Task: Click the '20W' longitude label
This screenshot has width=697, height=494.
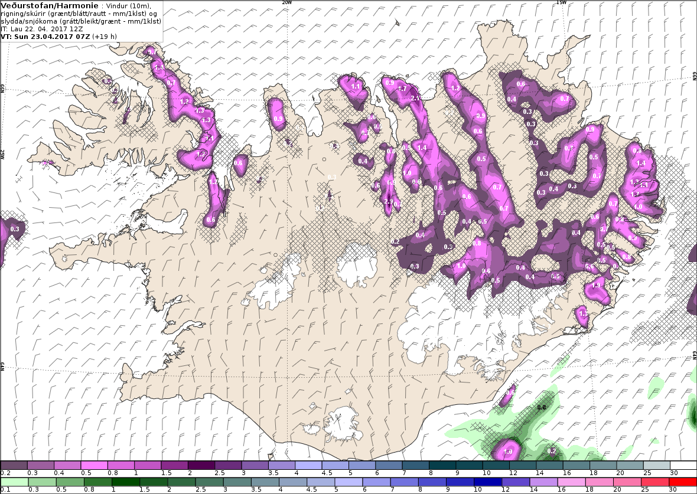Action: point(287,2)
